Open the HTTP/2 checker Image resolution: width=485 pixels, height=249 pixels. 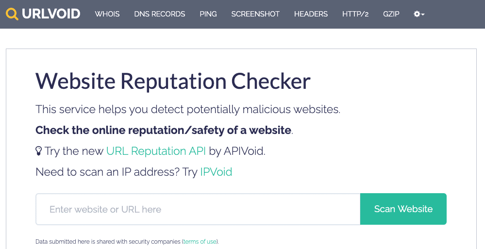pos(355,14)
